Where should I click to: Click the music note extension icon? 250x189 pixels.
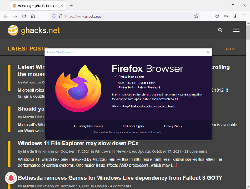click(x=235, y=16)
